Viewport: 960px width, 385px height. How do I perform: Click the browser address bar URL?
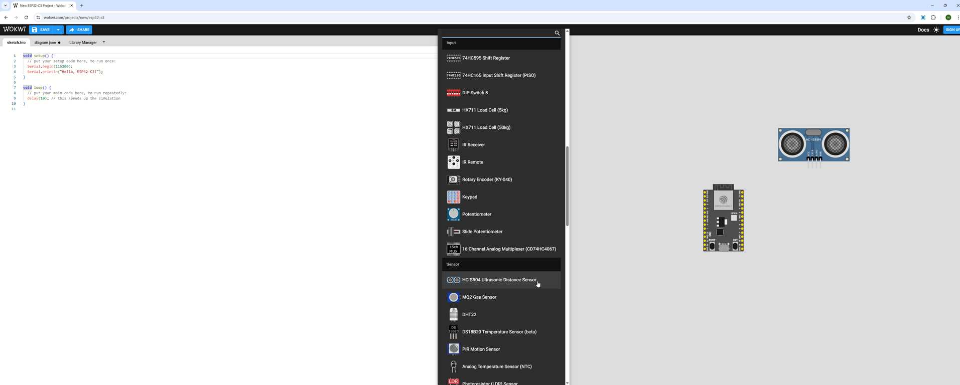point(74,18)
